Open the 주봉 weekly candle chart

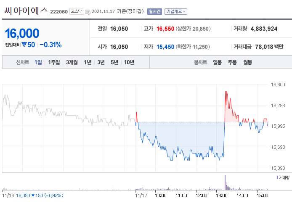click(232, 62)
